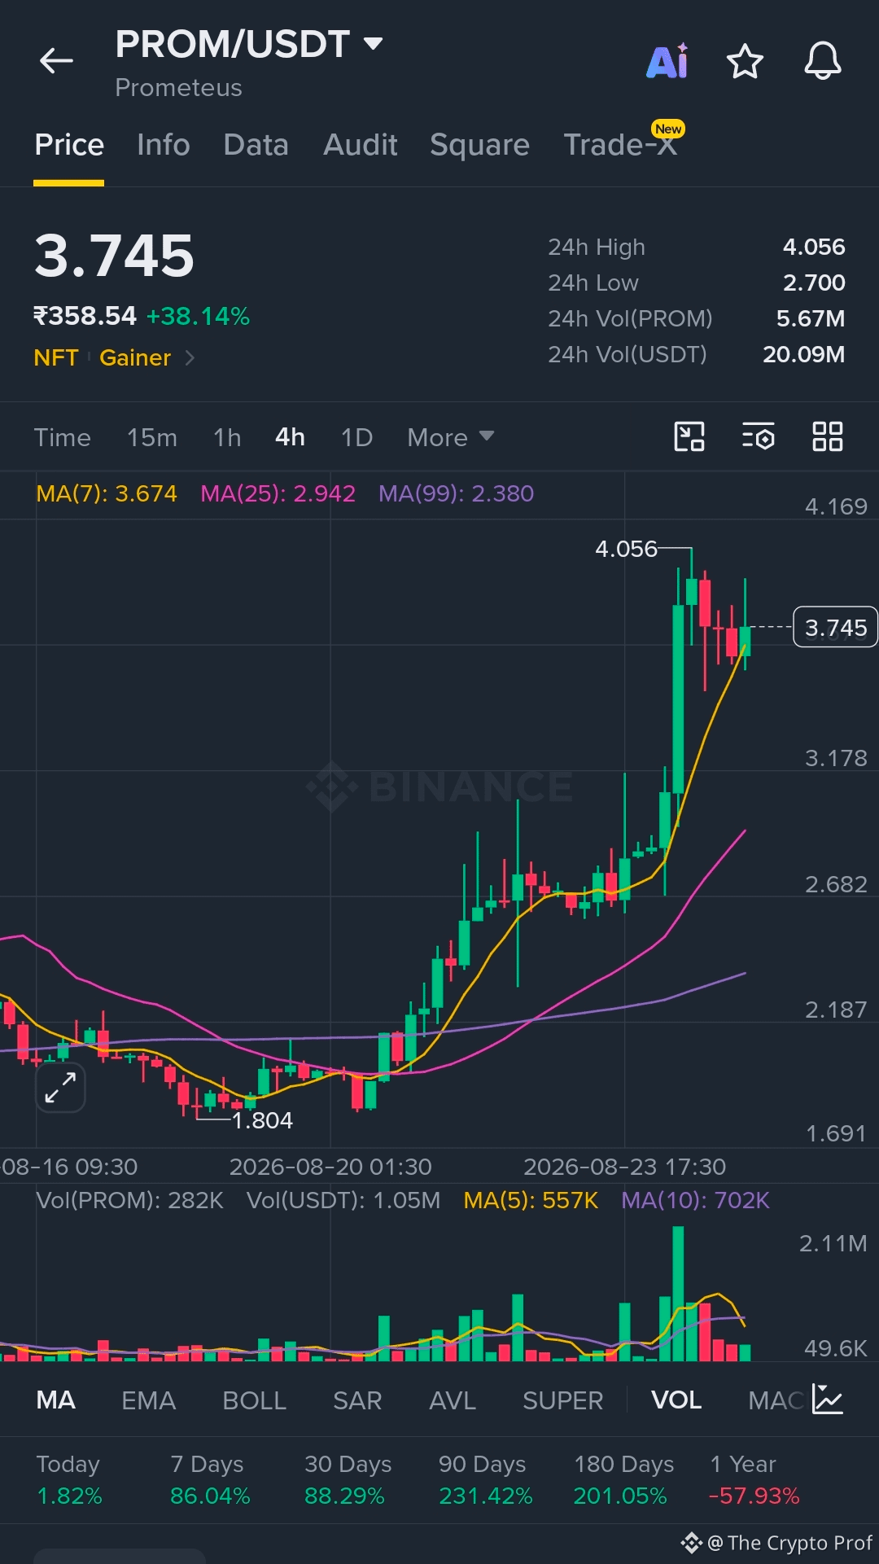
Task: Tap the 90 Days 231.42% performance stat
Action: tap(485, 1479)
